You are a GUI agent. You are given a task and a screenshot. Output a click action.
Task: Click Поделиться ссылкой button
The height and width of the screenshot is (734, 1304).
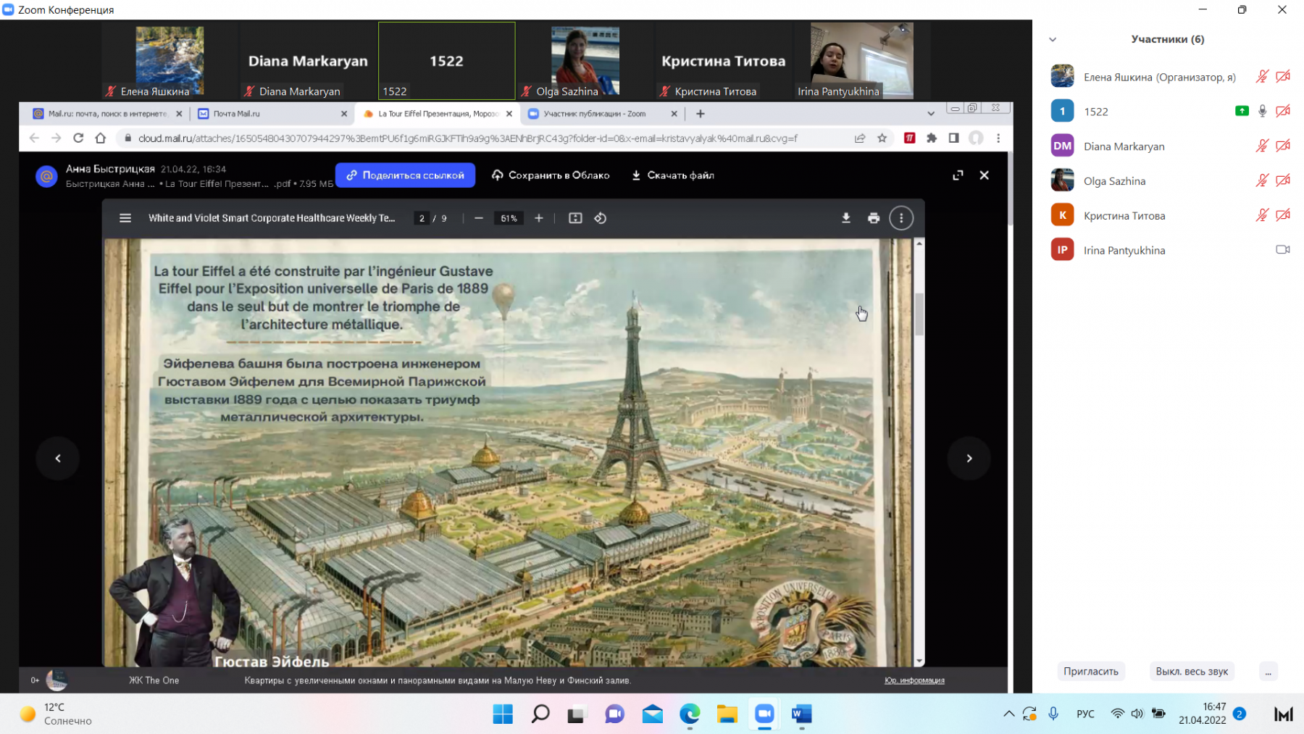(x=405, y=175)
